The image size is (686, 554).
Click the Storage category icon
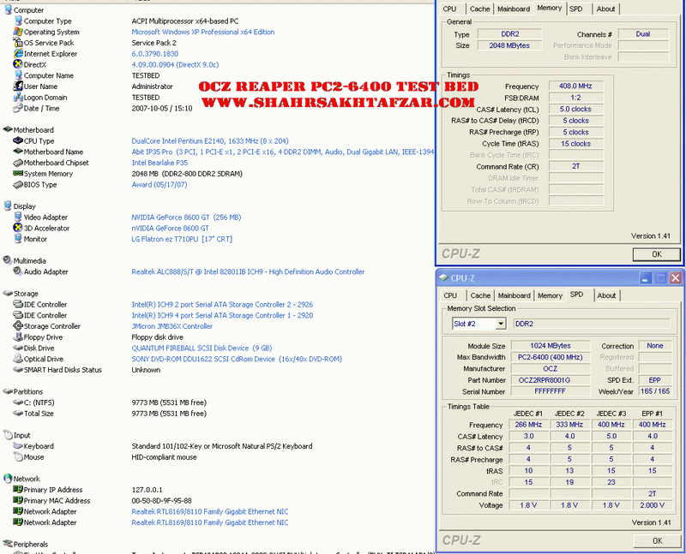tap(8, 293)
